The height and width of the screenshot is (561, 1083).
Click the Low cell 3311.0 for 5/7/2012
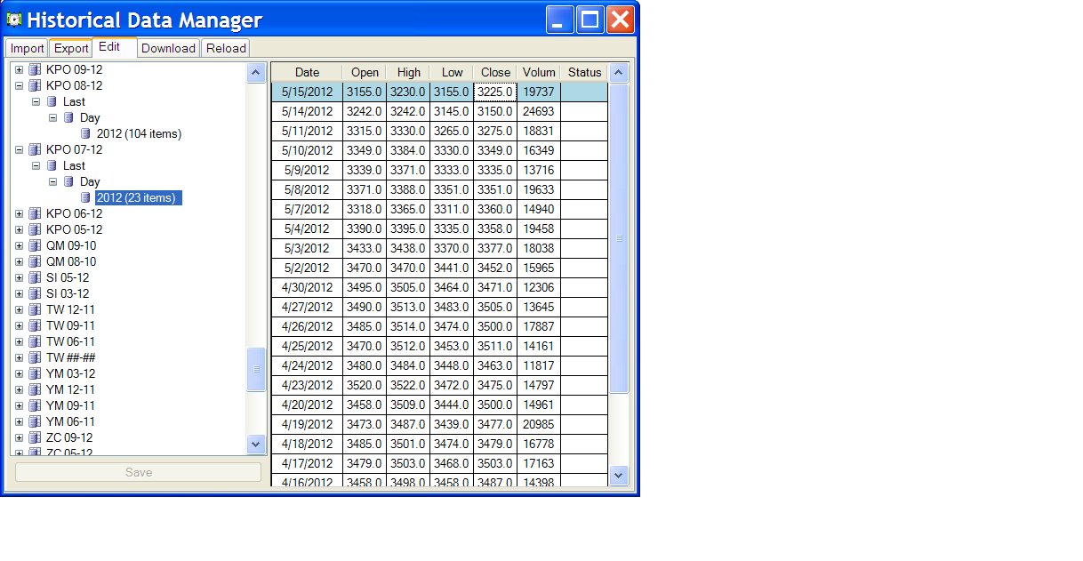pos(452,209)
